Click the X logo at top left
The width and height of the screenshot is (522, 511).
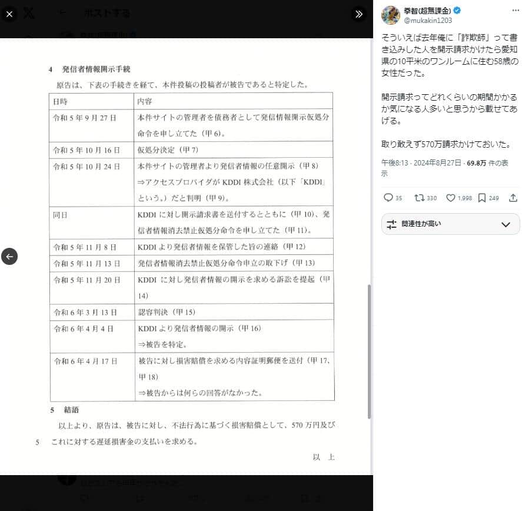(x=28, y=13)
